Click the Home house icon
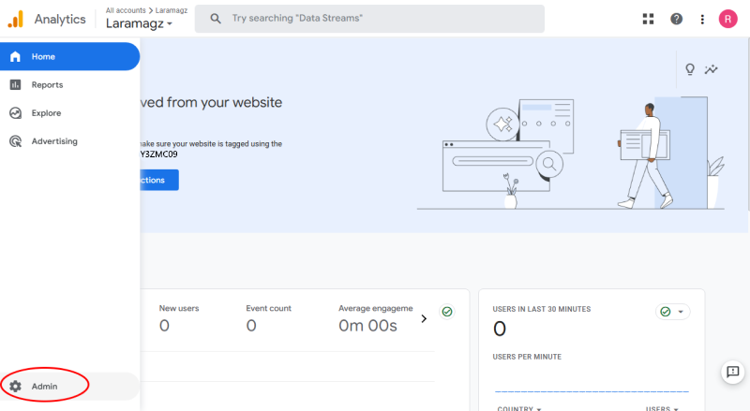The width and height of the screenshot is (750, 411). click(x=15, y=56)
